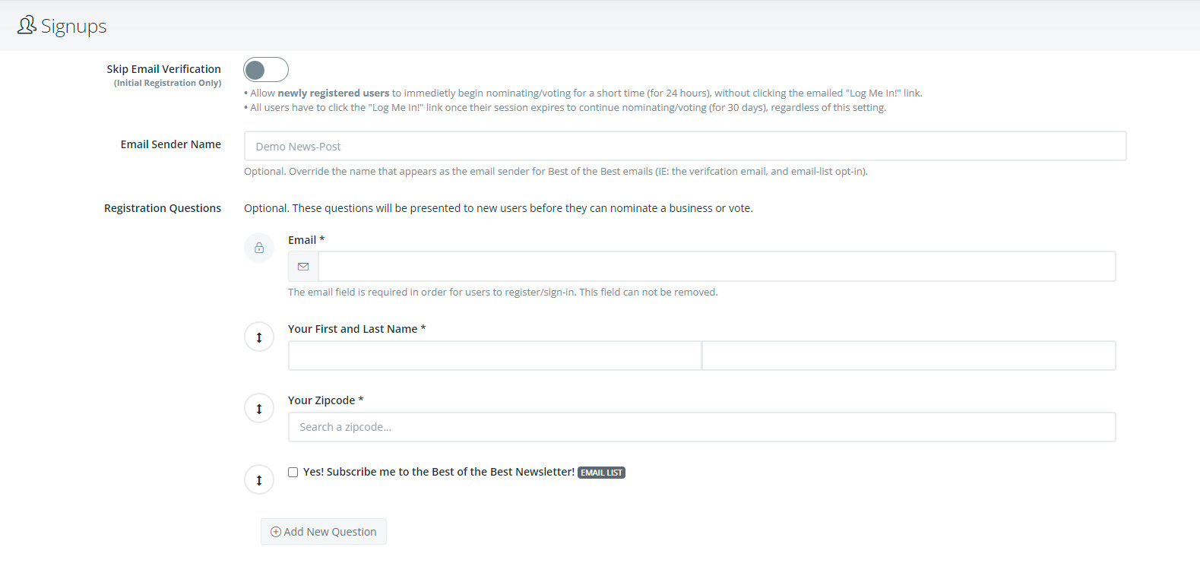This screenshot has height=563, width=1200.
Task: Click the Yes! Subscribe me newsletter label text
Action: (439, 472)
